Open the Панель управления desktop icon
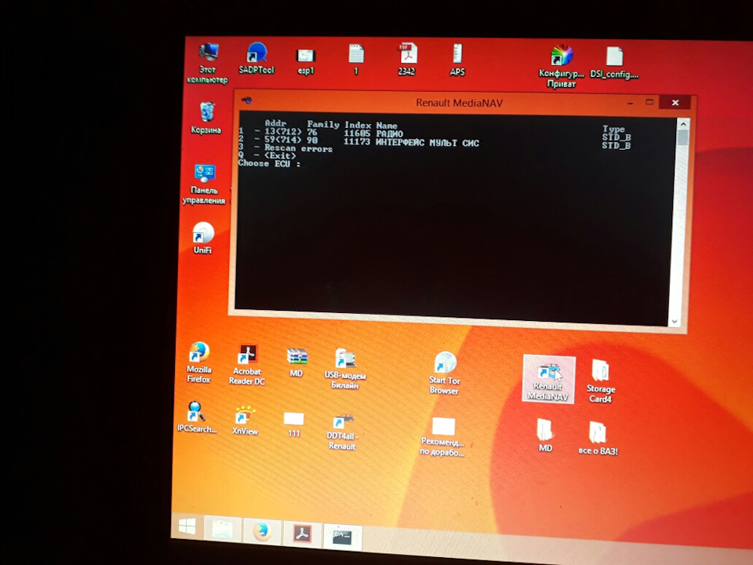Image resolution: width=753 pixels, height=565 pixels. pos(204,177)
